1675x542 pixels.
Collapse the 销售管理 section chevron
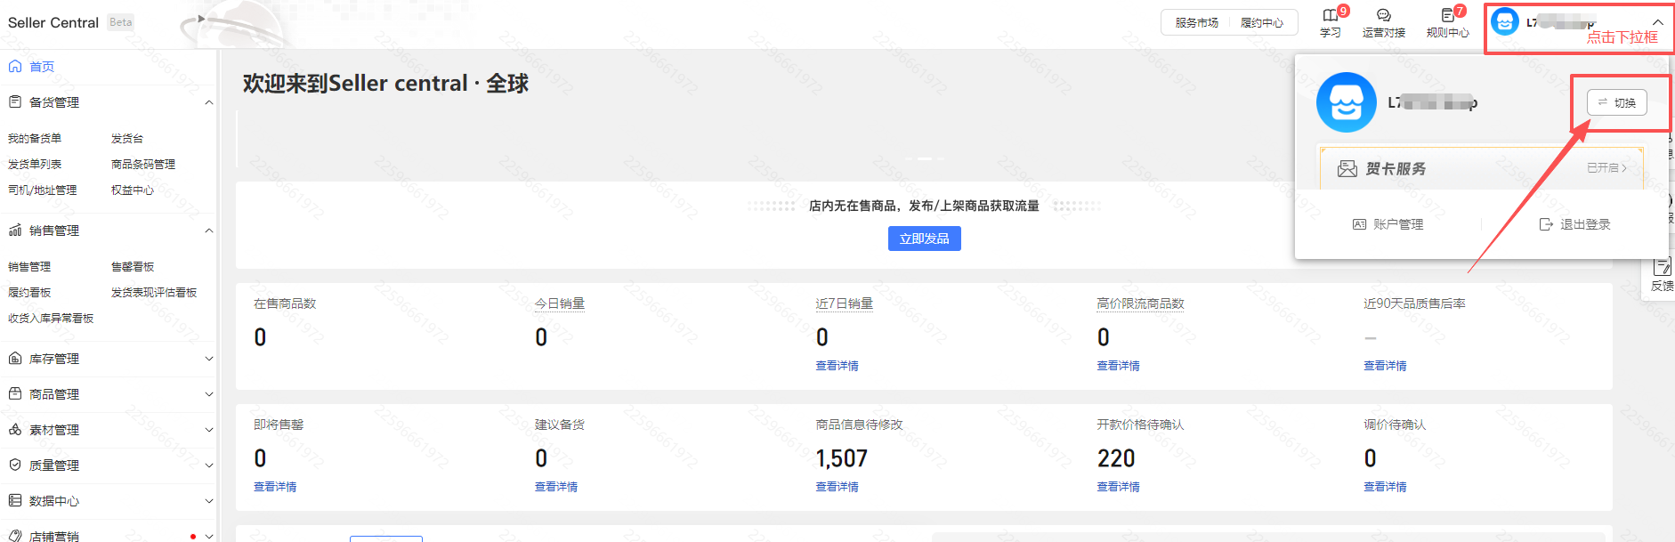click(209, 231)
